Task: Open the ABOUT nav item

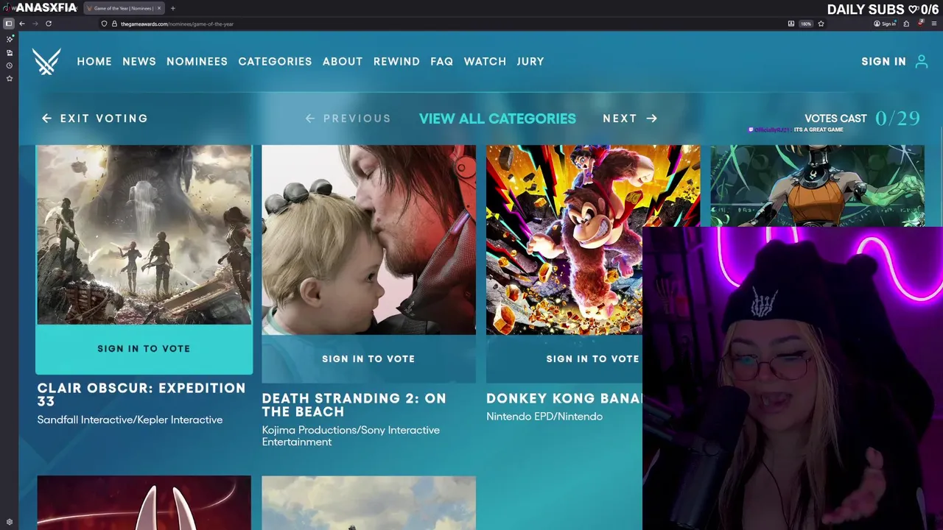Action: (x=343, y=62)
